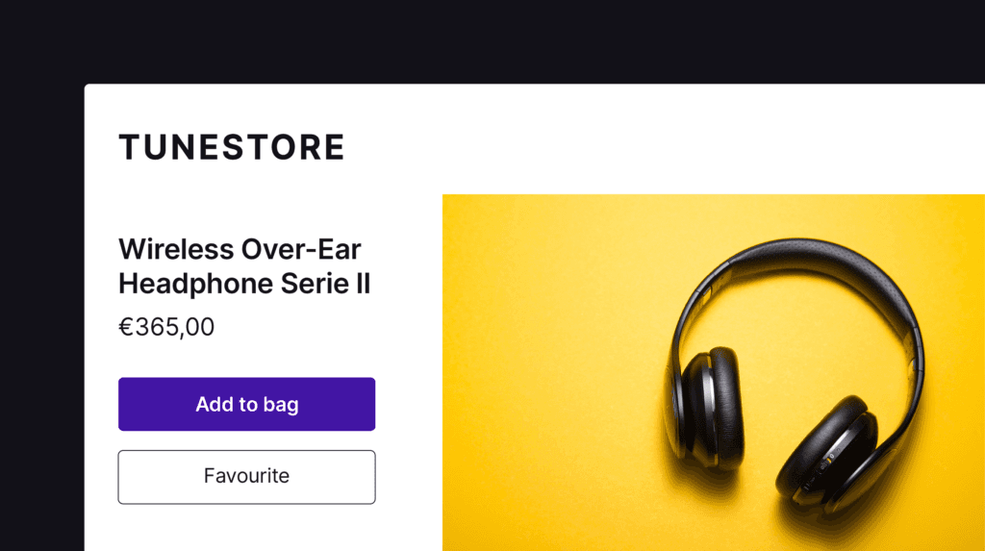
Task: Click the Favourite button
Action: tap(246, 477)
